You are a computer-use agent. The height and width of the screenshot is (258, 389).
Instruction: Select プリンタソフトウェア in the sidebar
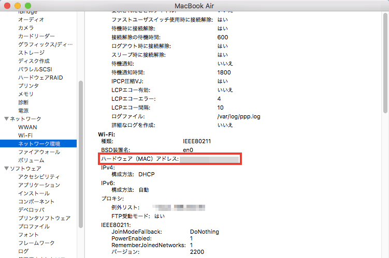44,218
